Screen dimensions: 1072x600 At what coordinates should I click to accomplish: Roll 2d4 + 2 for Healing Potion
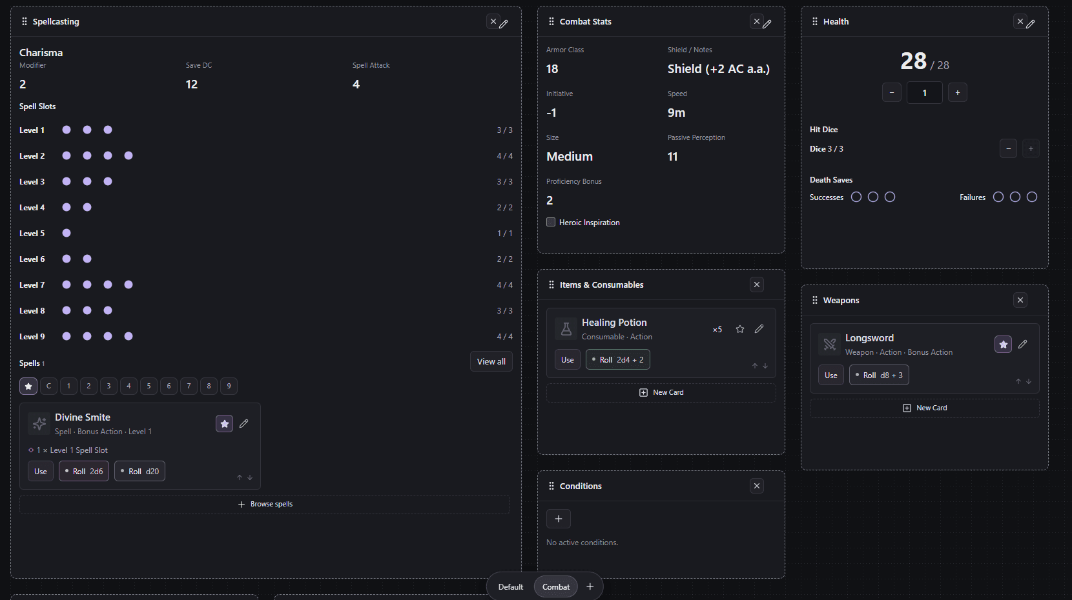tap(618, 359)
